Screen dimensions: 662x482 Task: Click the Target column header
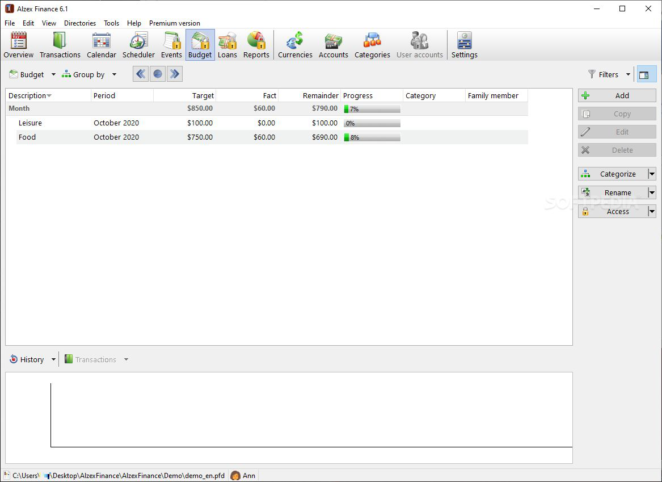pos(184,95)
